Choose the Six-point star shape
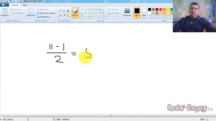The width and height of the screenshot is (216, 121). (93, 16)
